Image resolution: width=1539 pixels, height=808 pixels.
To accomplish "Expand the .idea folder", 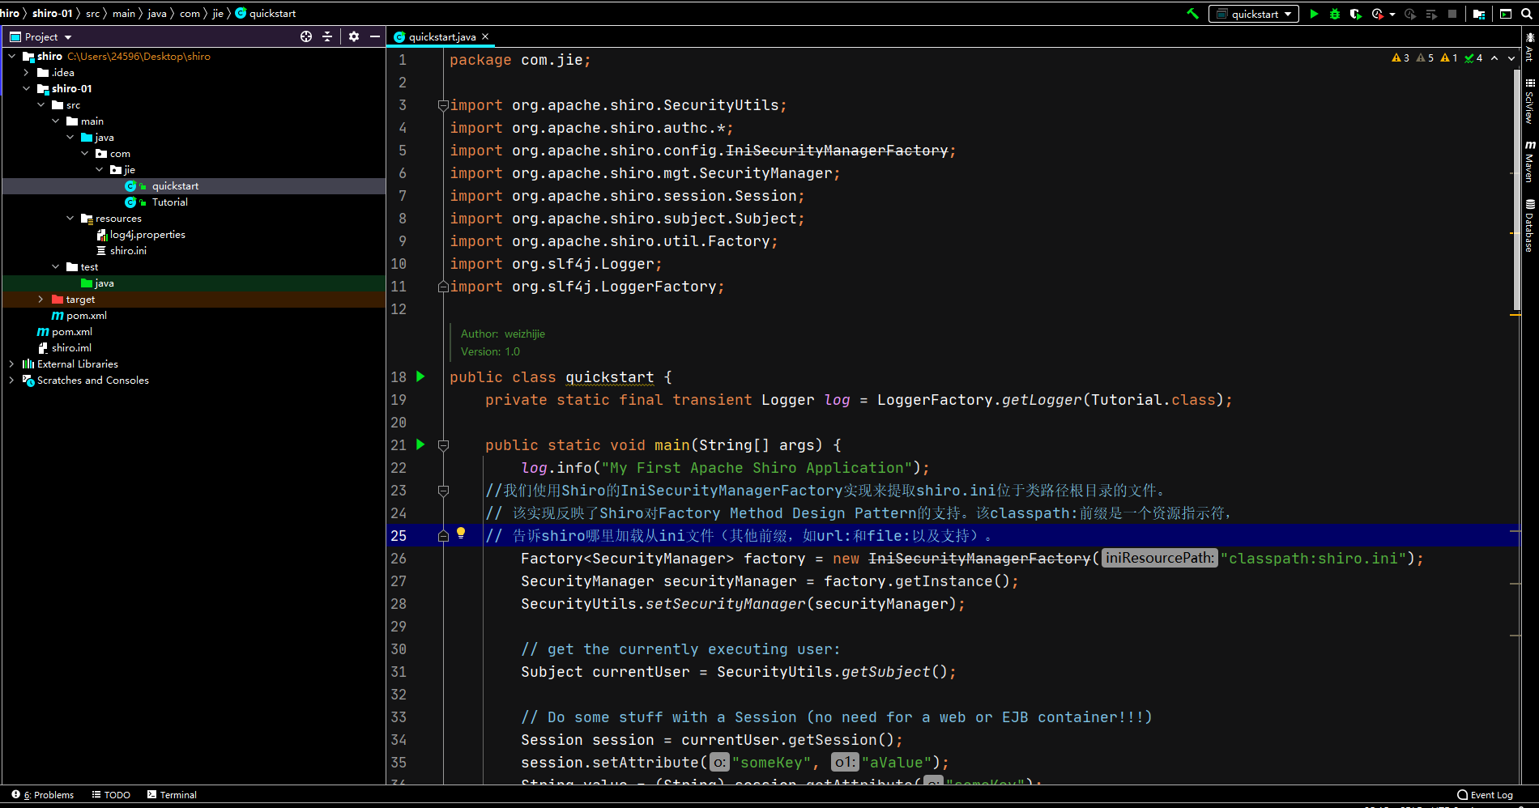I will point(27,73).
